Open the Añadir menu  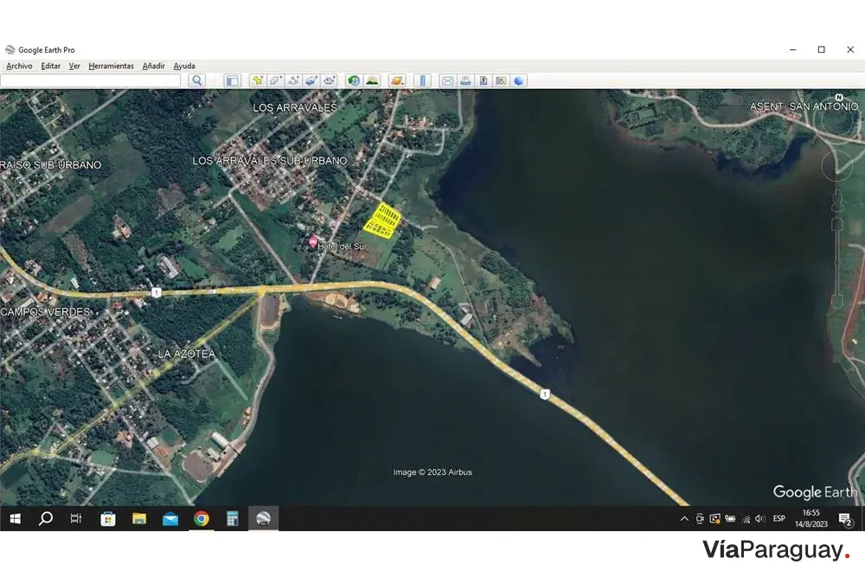[153, 66]
